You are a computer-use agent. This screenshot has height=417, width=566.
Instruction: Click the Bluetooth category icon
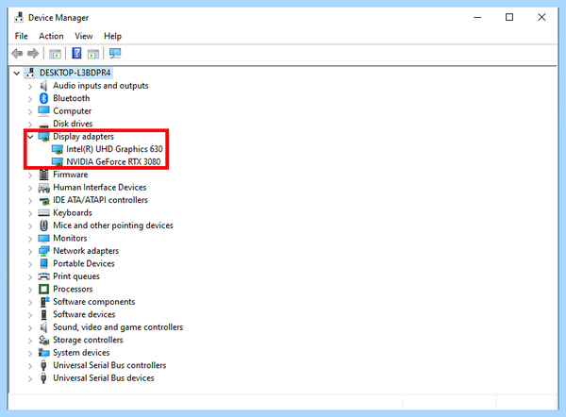click(x=43, y=98)
